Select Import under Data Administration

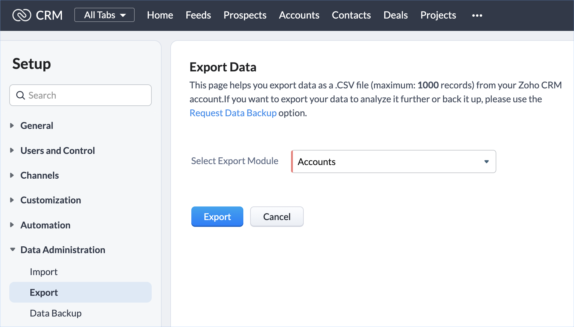click(x=44, y=272)
